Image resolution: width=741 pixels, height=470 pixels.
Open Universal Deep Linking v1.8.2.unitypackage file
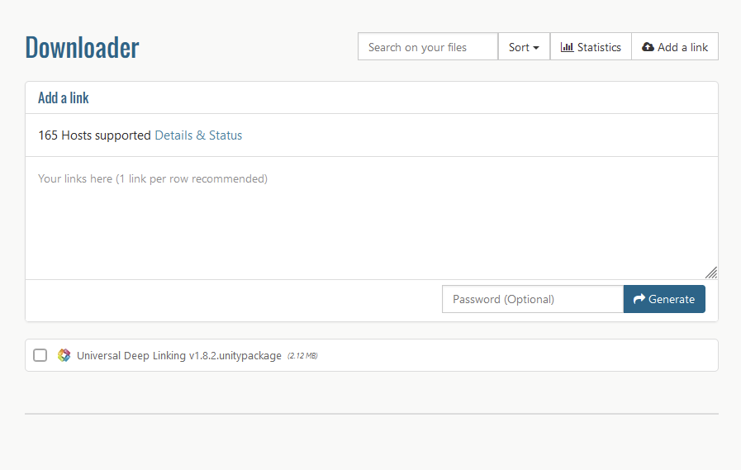click(x=179, y=356)
